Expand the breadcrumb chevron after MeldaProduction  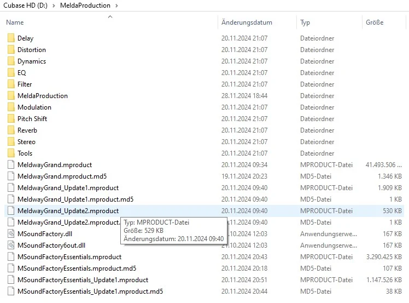(116, 5)
